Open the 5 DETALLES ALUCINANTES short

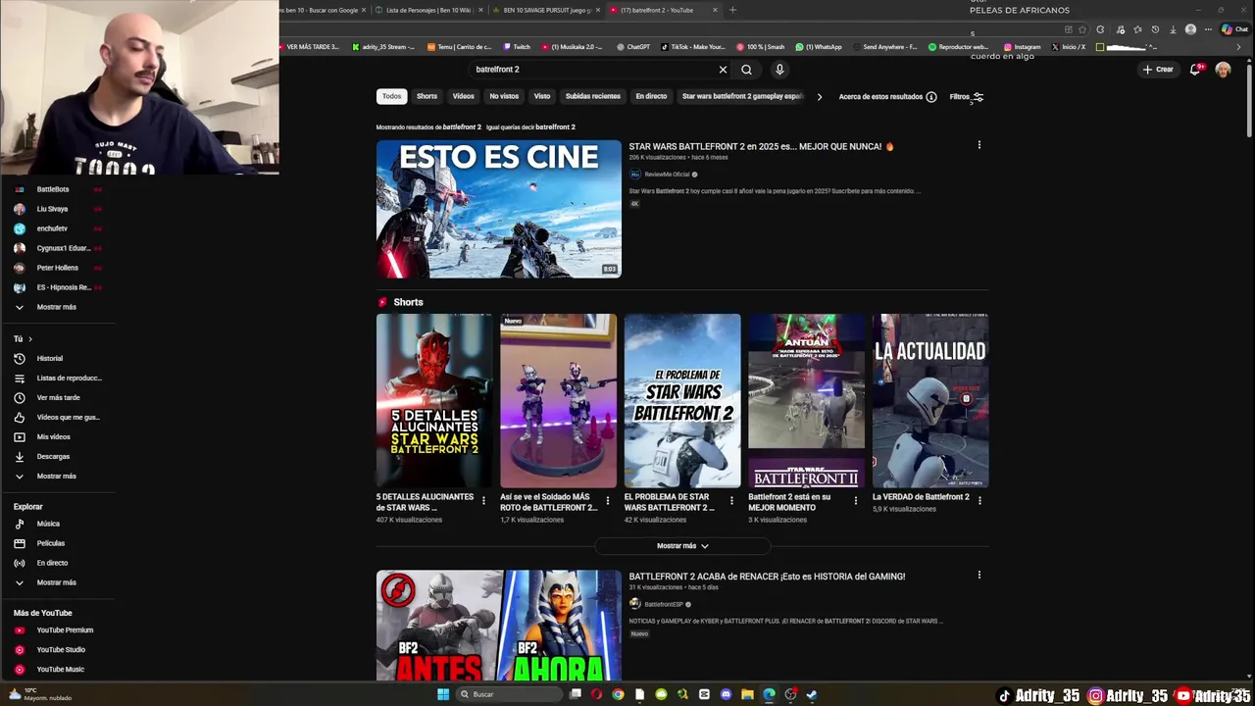(x=434, y=400)
